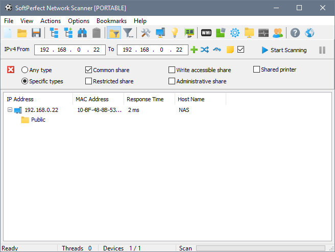
Task: Collapse the 192.168.0.22 tree node
Action: point(10,110)
